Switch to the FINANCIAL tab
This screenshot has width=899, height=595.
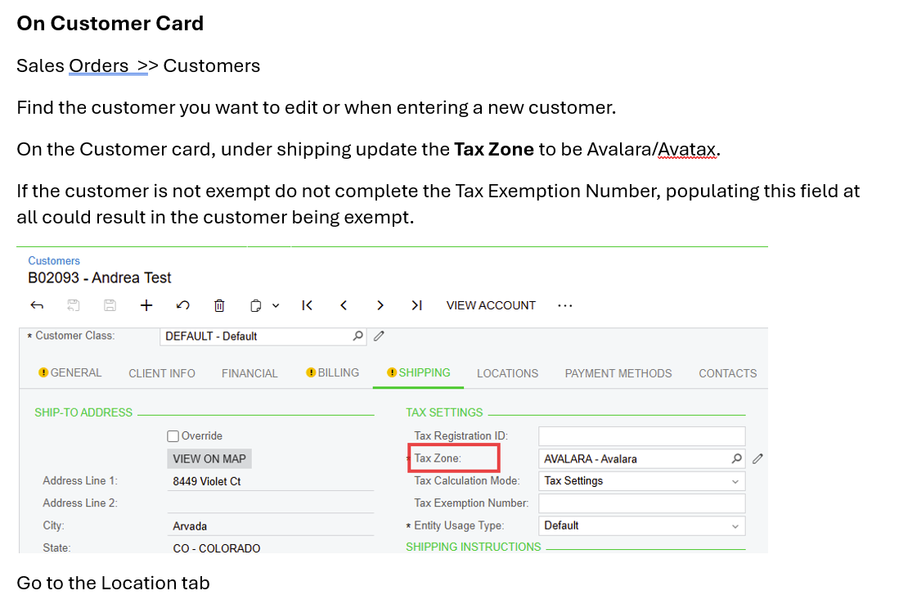(249, 373)
